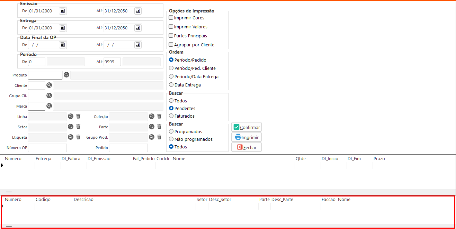Clear the Setor filter with trash icon
The image size is (456, 229).
point(78,127)
